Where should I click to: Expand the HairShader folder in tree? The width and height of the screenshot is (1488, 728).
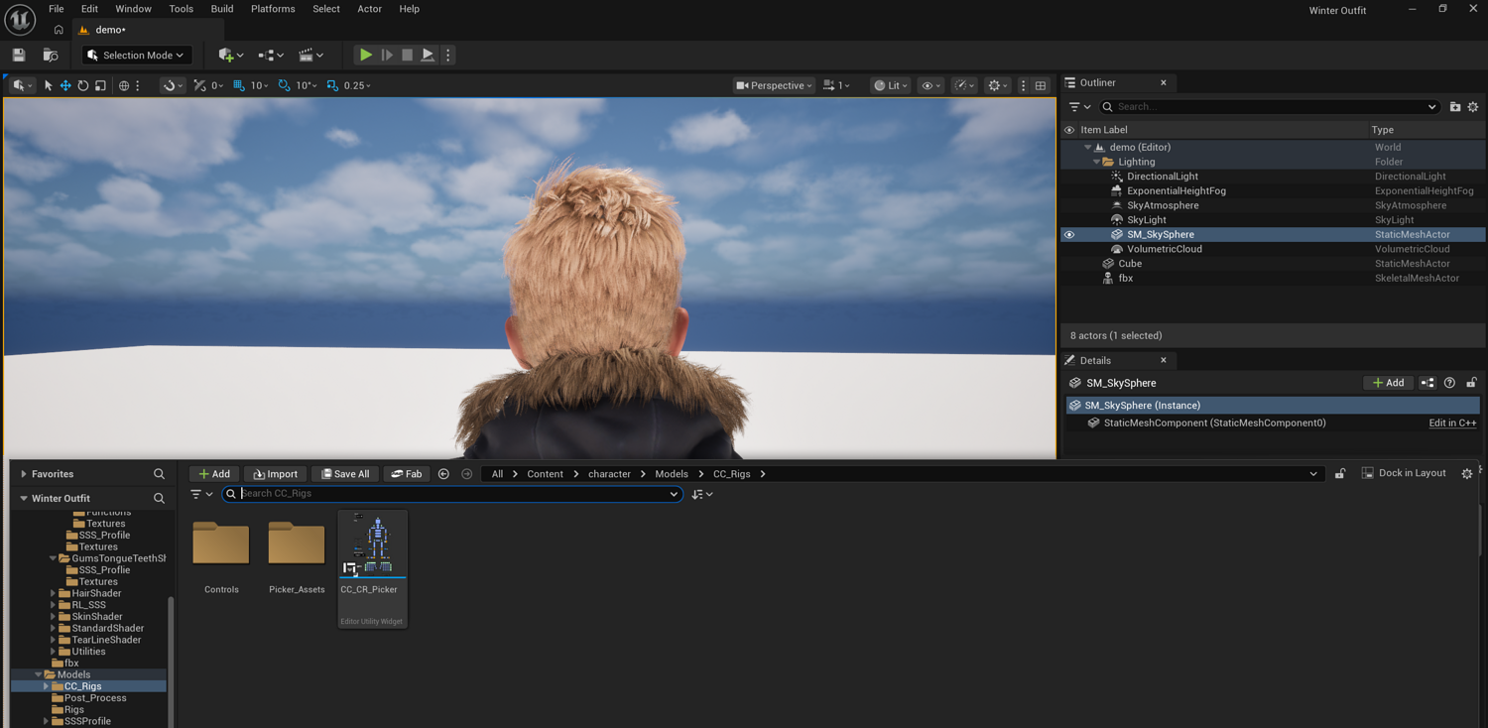53,594
